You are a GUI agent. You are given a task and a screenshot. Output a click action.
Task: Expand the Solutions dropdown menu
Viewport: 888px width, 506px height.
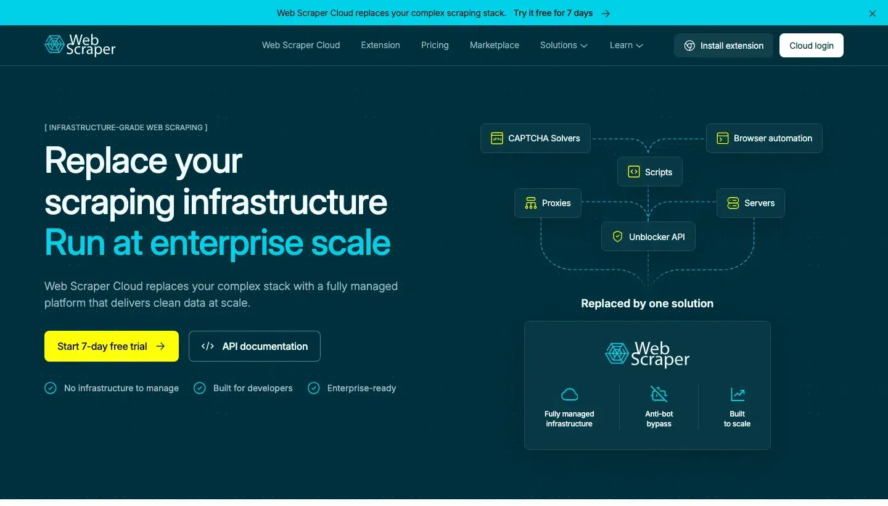tap(564, 45)
